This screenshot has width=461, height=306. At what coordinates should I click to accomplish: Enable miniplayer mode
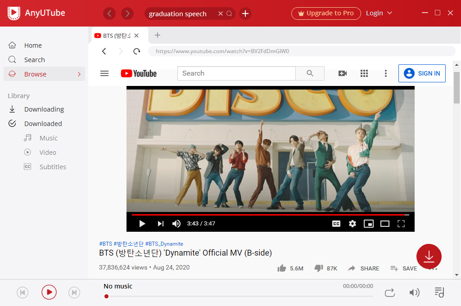point(369,224)
